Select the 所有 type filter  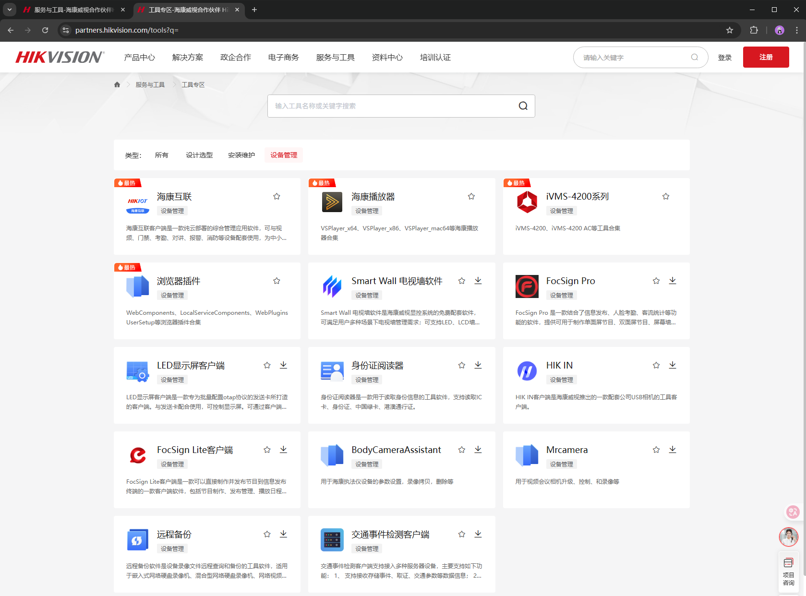click(x=162, y=155)
